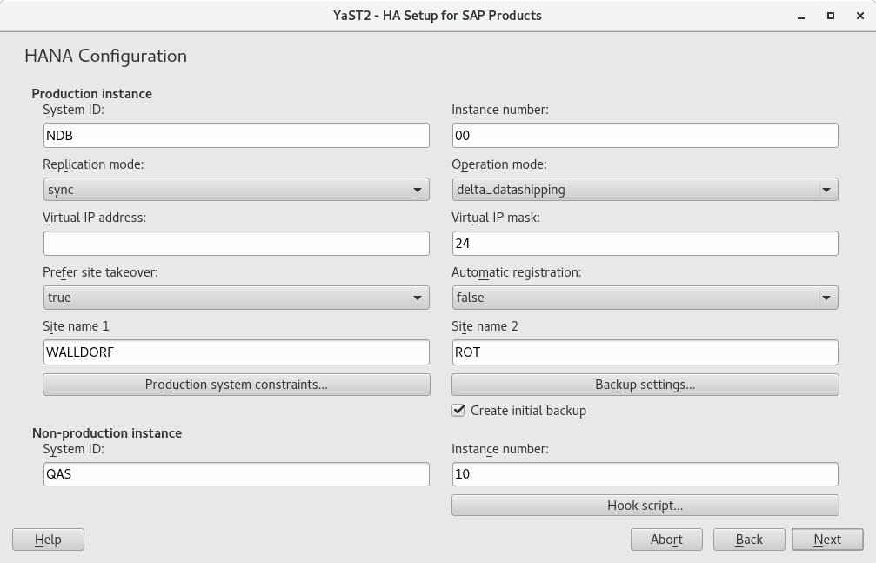Image resolution: width=876 pixels, height=563 pixels.
Task: Click the production System ID field
Action: (x=236, y=136)
